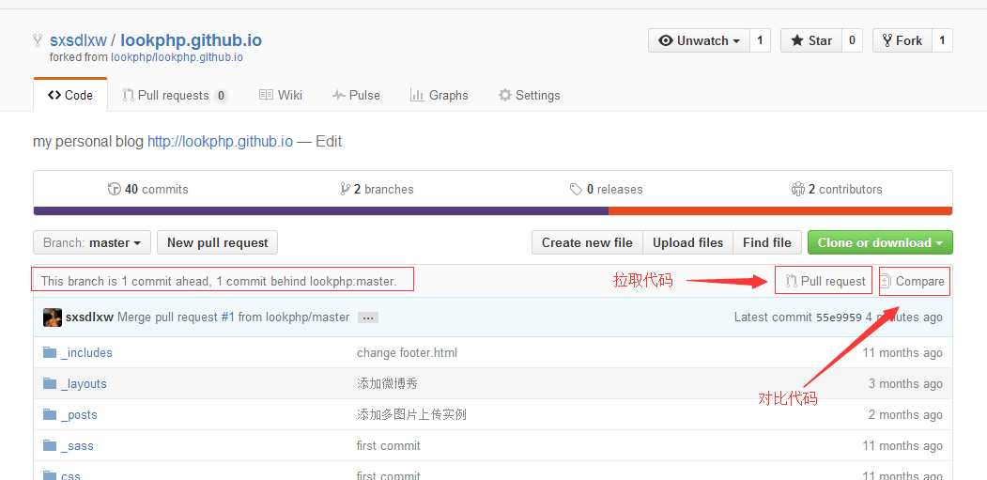Image resolution: width=987 pixels, height=480 pixels.
Task: Click the purple segment of the language bar
Action: [321, 211]
